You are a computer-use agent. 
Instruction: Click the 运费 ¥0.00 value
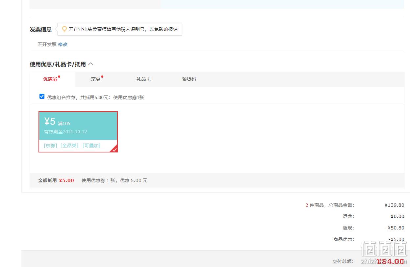(397, 216)
